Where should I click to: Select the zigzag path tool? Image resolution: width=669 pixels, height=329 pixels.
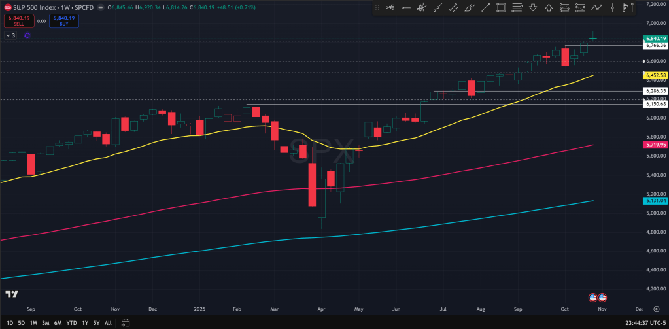[x=596, y=8]
